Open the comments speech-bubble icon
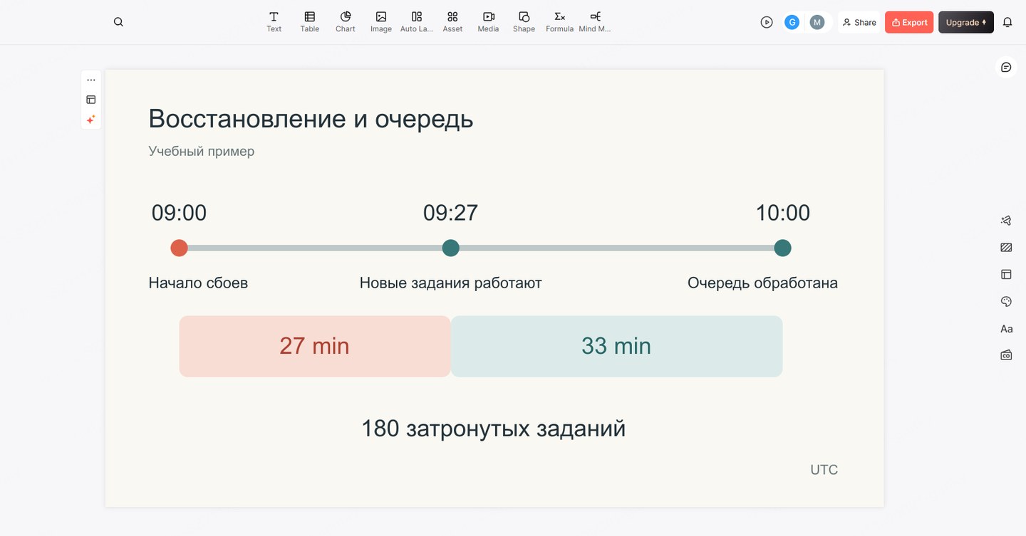The width and height of the screenshot is (1026, 536). click(x=1006, y=67)
